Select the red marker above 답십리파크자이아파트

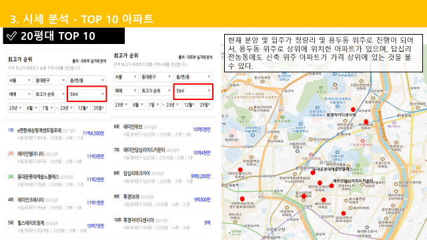pyautogui.click(x=344, y=213)
